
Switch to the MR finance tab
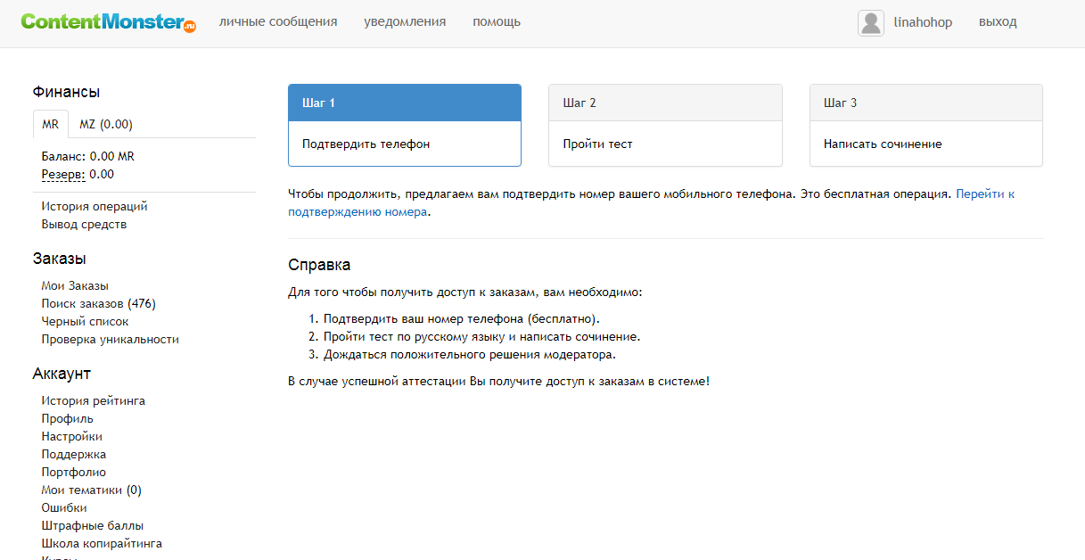(x=51, y=125)
